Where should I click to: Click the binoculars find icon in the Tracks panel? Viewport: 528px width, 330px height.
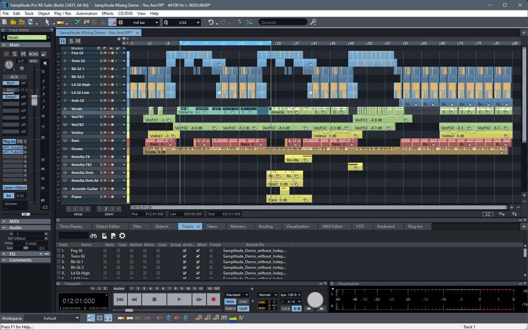click(94, 236)
